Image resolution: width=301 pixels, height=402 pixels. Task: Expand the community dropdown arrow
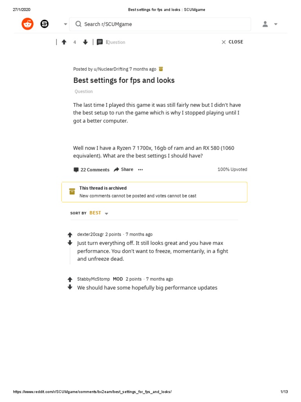(x=65, y=24)
